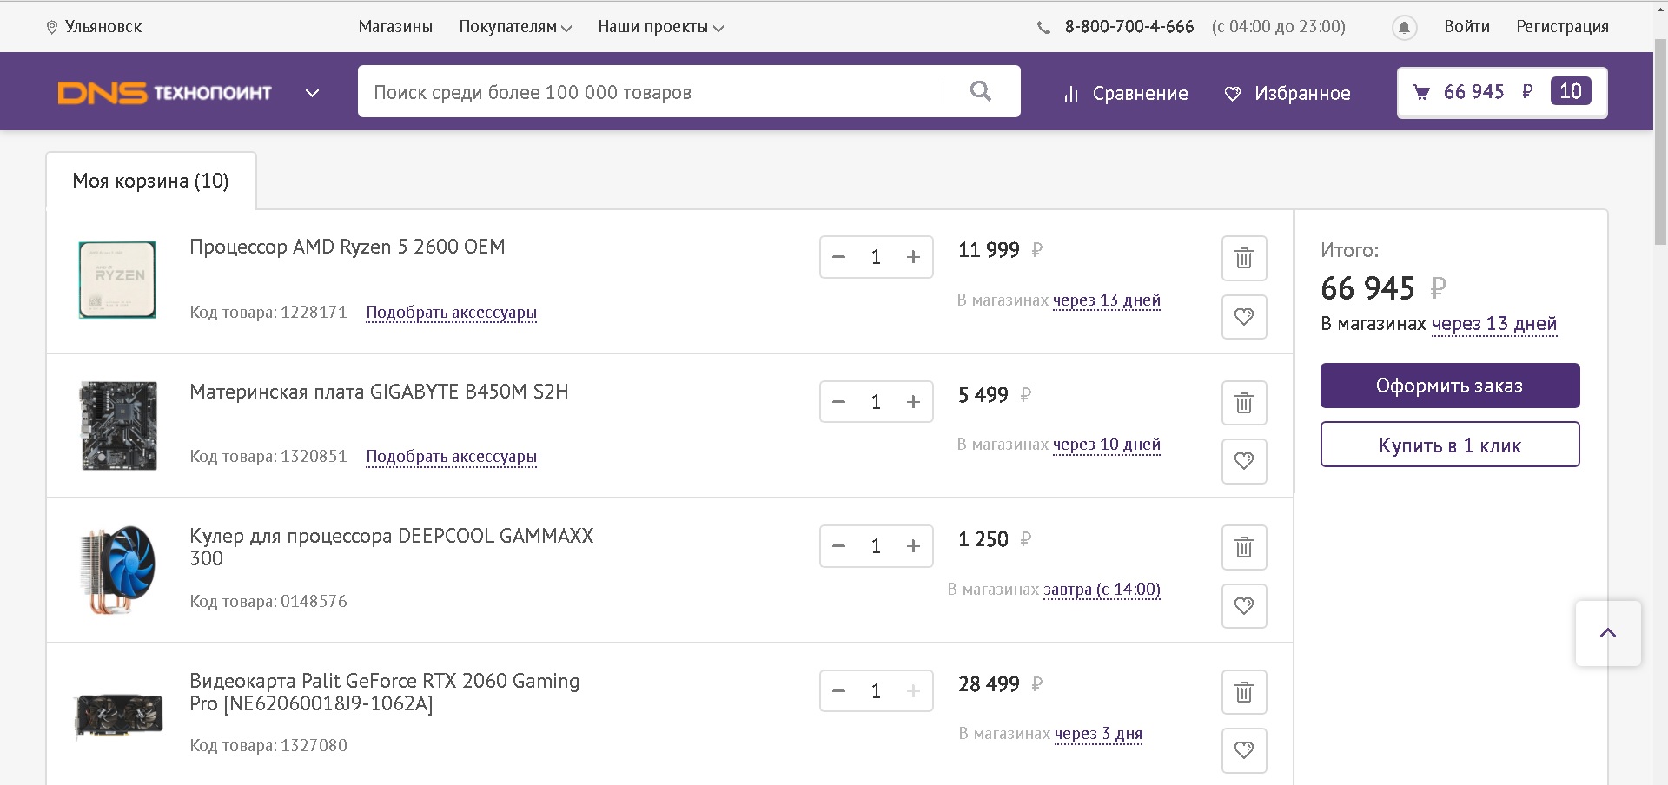This screenshot has height=785, width=1668.
Task: Open the catalog chevron beside the DNS logo
Action: 313,93
